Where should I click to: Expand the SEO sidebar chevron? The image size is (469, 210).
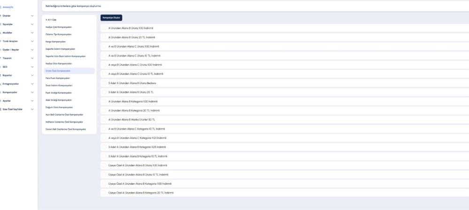coord(32,67)
